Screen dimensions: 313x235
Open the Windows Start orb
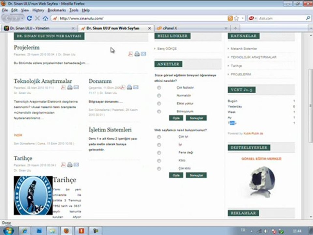coord(8,231)
